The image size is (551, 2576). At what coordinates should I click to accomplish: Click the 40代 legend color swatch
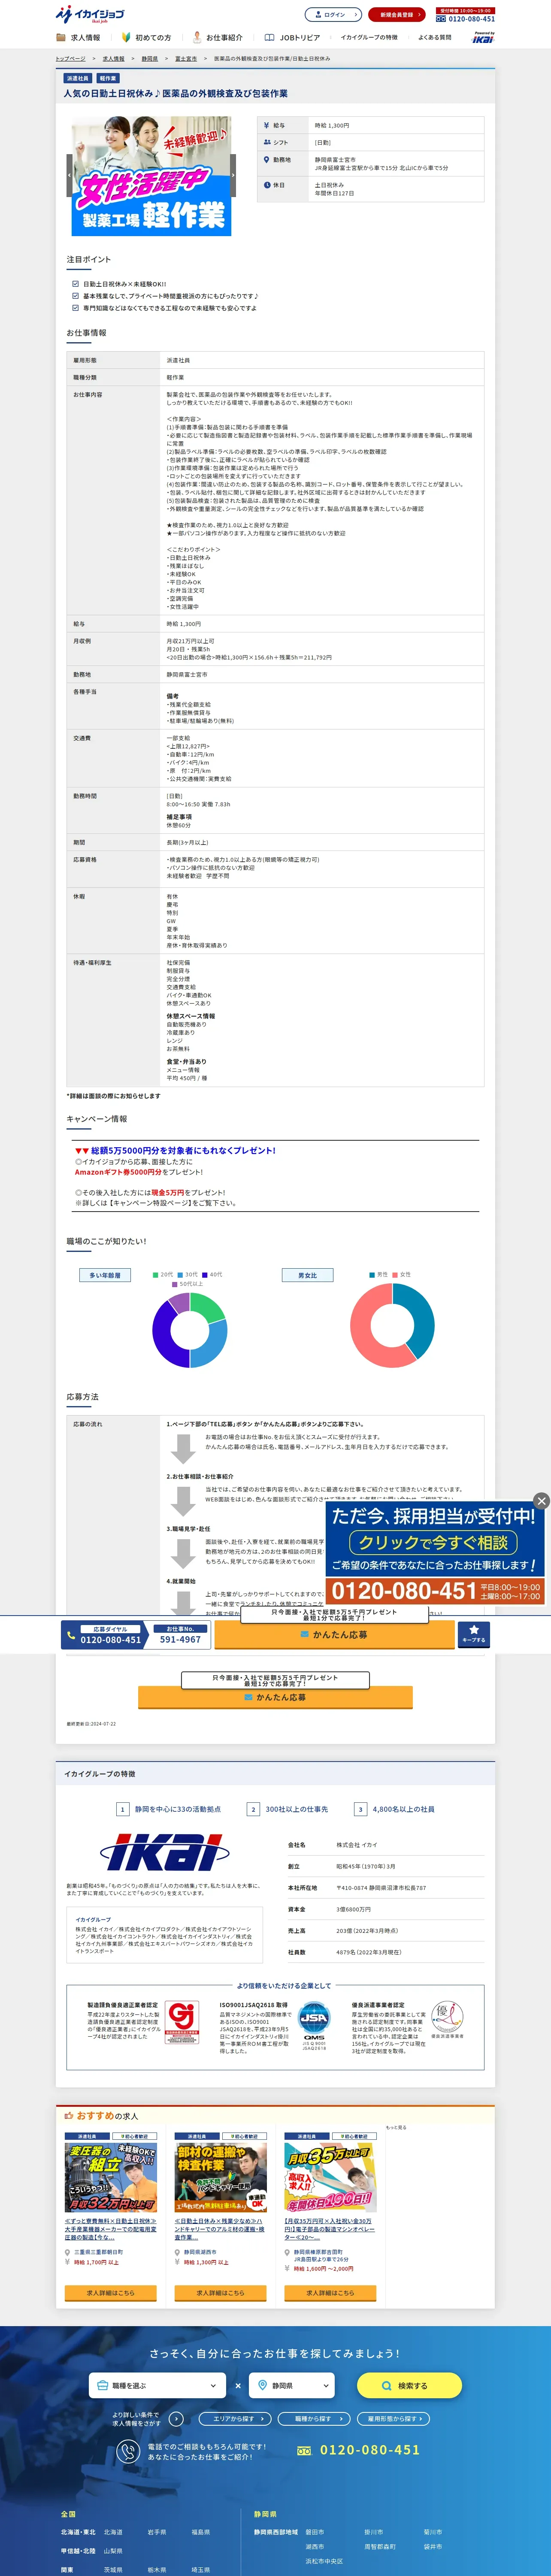pyautogui.click(x=205, y=1275)
